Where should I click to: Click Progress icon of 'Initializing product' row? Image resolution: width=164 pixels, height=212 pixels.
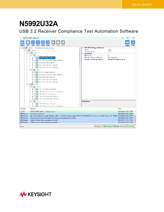(x=21, y=122)
